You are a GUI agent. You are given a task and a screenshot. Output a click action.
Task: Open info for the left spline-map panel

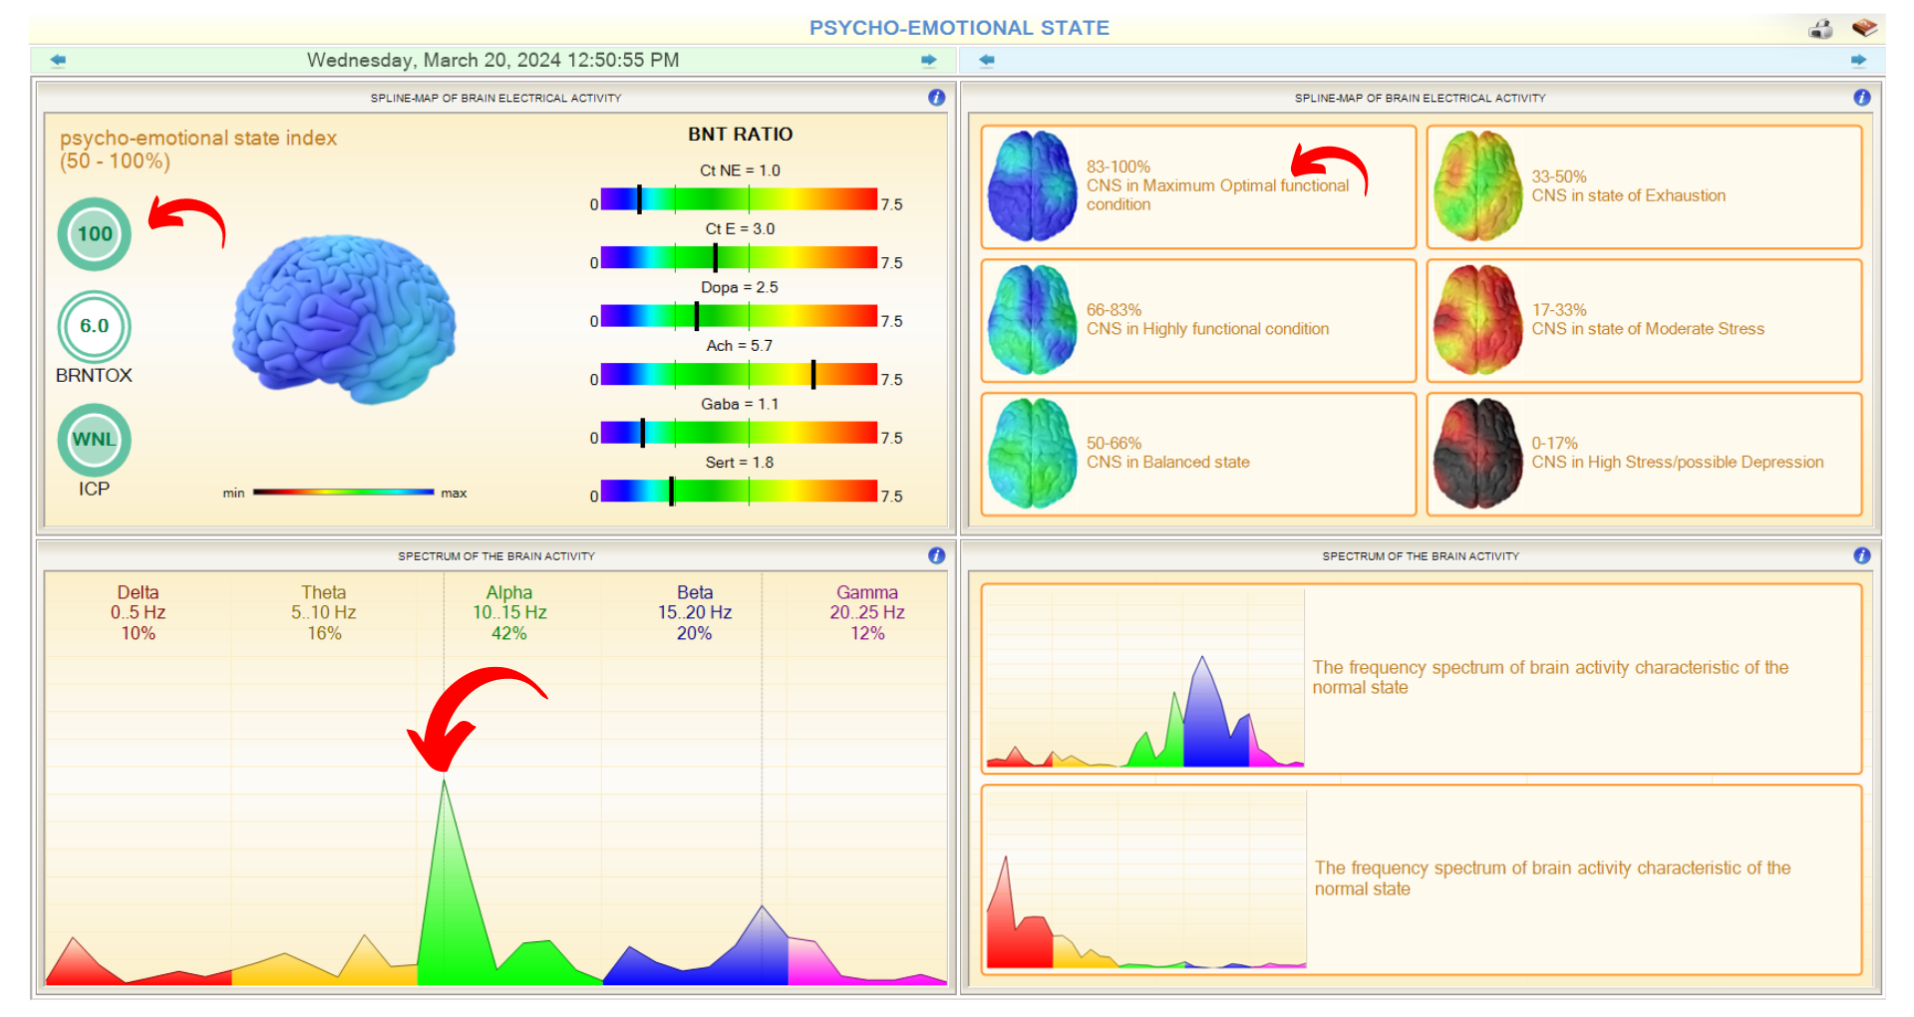click(936, 98)
